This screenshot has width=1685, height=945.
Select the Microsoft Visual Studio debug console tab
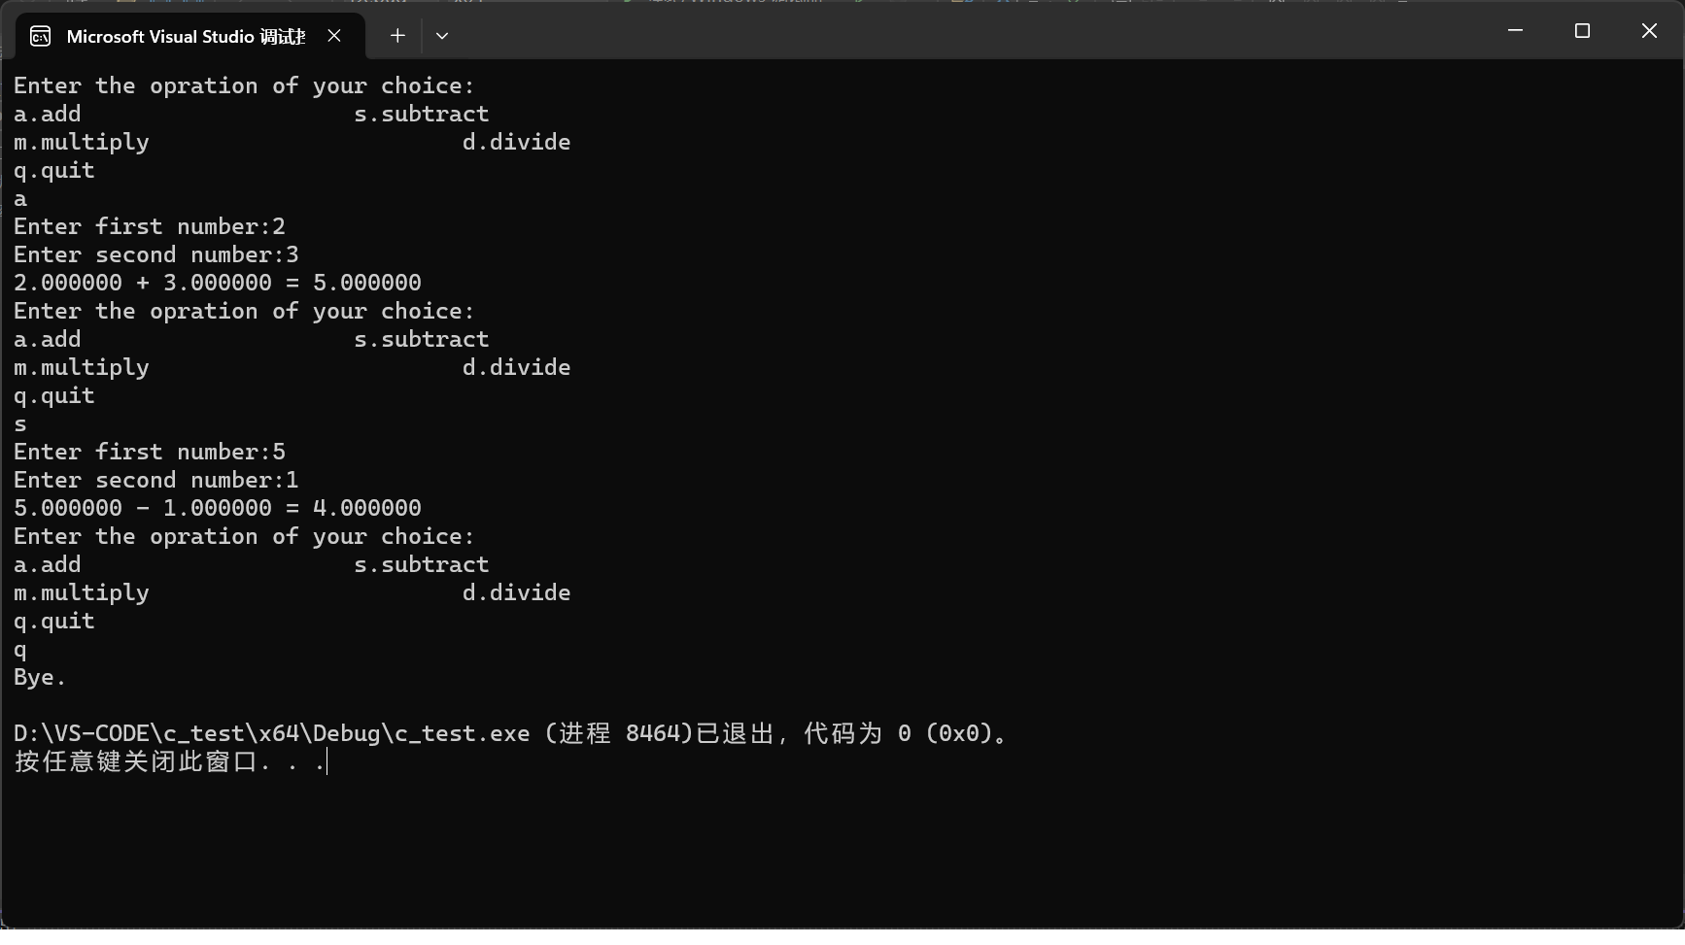(185, 37)
